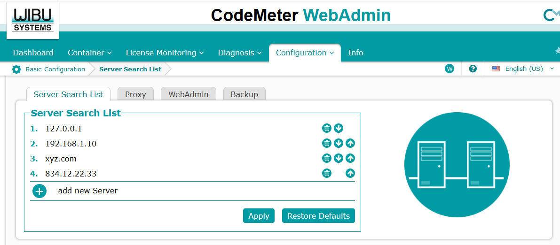Switch to the Proxy tab
The height and width of the screenshot is (245, 560).
135,94
